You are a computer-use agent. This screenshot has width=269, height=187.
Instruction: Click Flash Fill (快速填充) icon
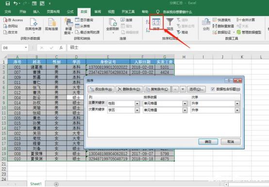(215, 20)
